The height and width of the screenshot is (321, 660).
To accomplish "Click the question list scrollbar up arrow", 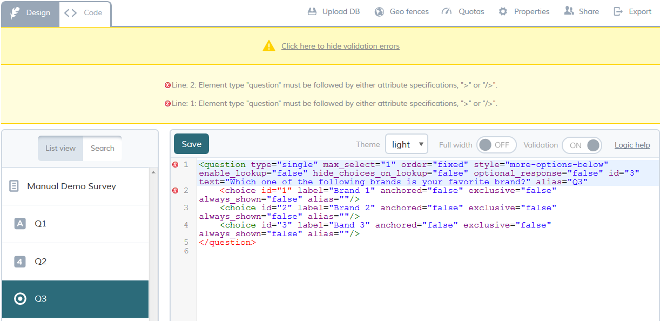I will [153, 172].
